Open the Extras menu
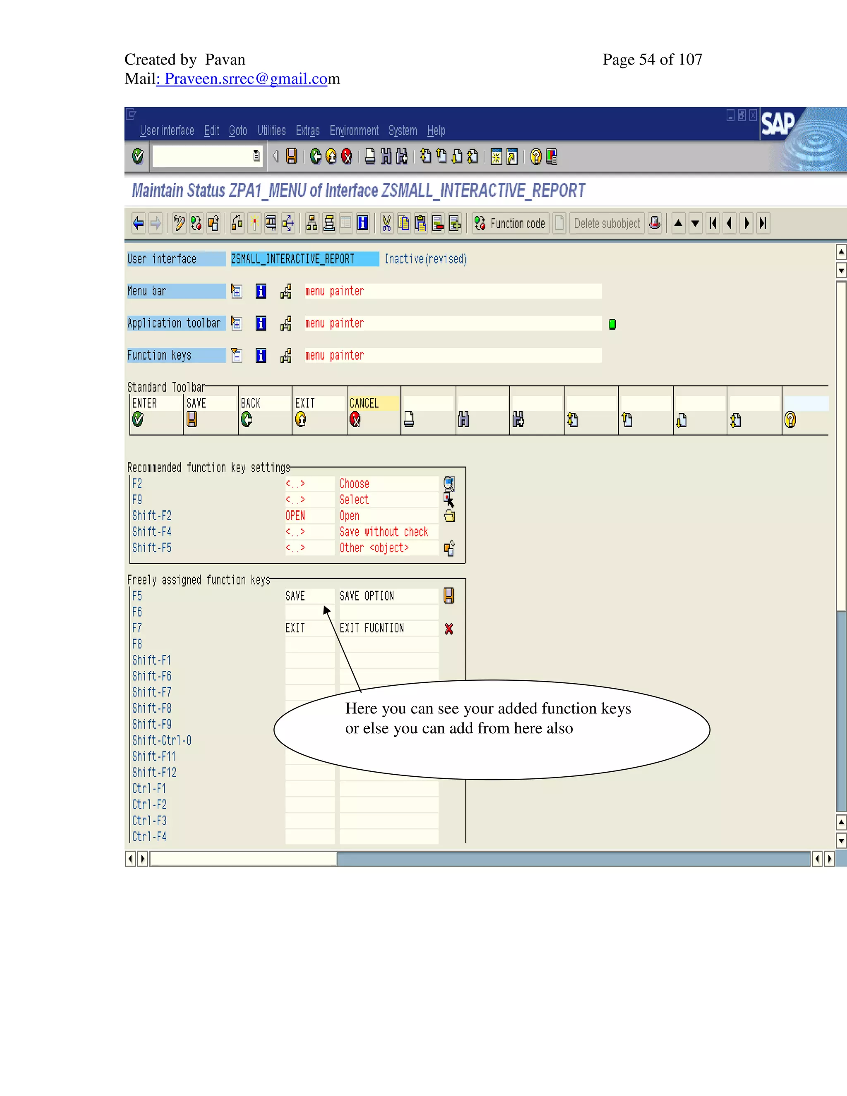This screenshot has height=1096, width=847. [308, 131]
